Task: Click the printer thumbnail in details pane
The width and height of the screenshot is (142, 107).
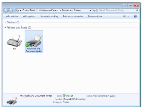Action: pos(12,101)
